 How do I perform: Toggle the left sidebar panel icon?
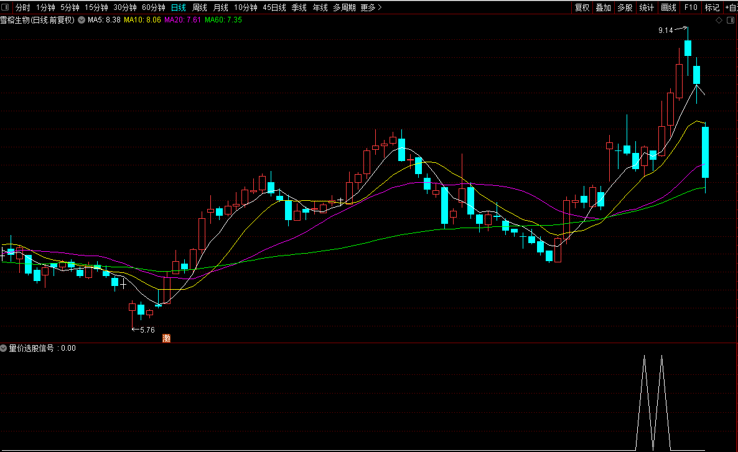5,7
